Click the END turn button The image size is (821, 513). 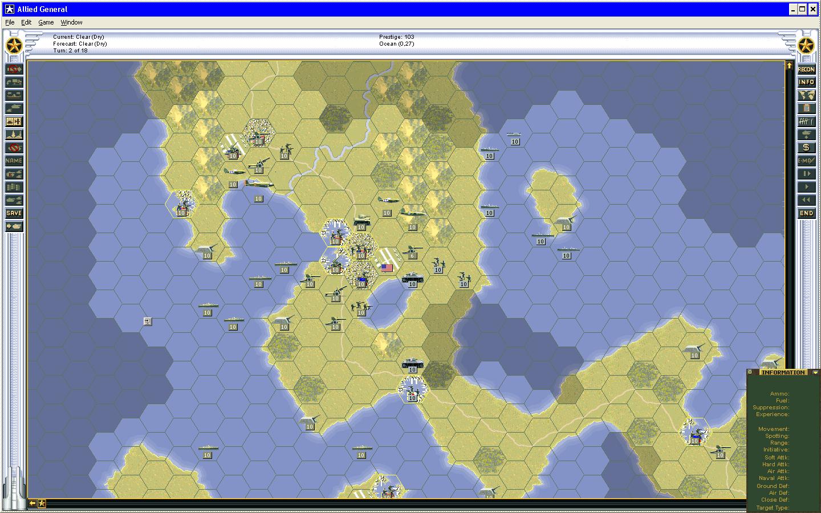click(x=806, y=213)
